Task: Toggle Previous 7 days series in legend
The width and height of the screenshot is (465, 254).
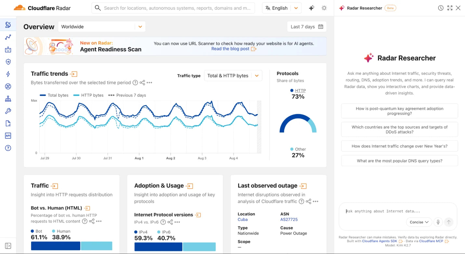Action: [x=127, y=95]
